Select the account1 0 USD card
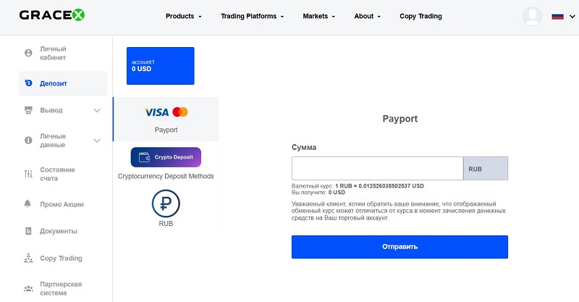The height and width of the screenshot is (302, 579). 161,66
